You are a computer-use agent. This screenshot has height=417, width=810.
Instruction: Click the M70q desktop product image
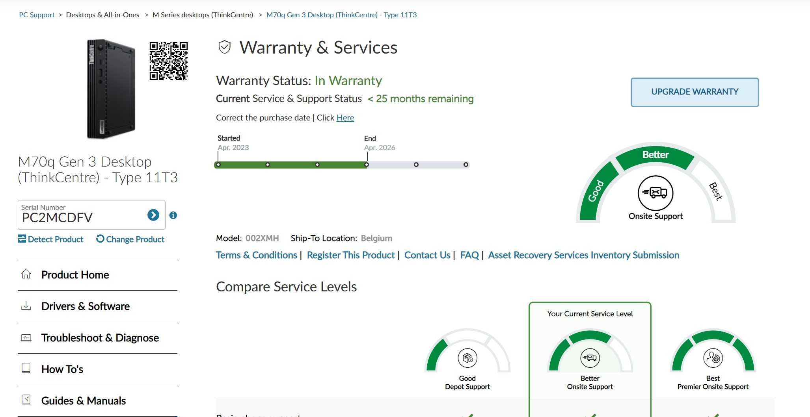pos(111,89)
